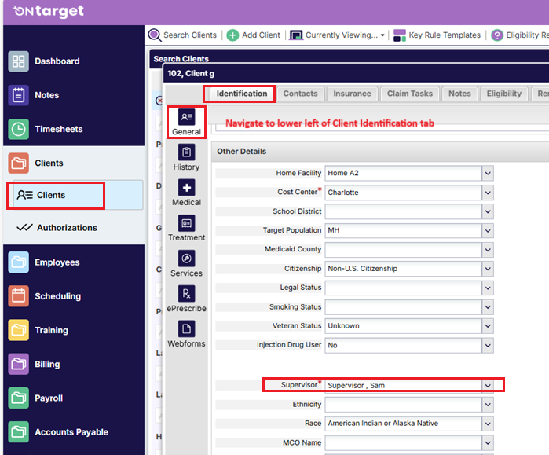The width and height of the screenshot is (549, 455).
Task: Click the green Add Client plus icon
Action: point(232,35)
